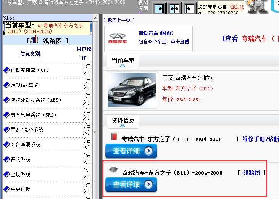Click the 用户操作 column header
279x199 pixels.
click(x=84, y=53)
